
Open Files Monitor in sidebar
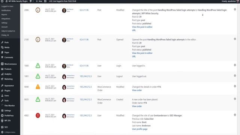9,106
